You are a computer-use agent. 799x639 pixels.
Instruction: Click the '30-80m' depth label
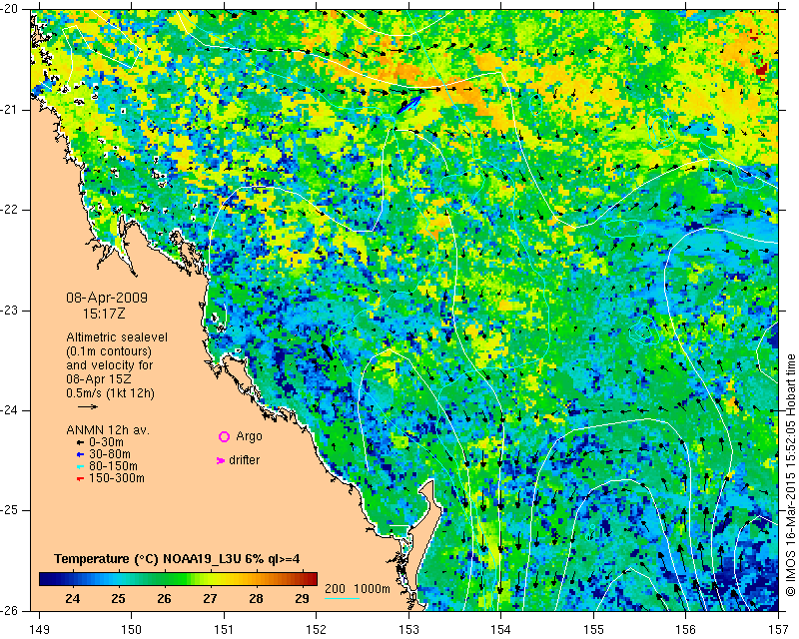pyautogui.click(x=110, y=454)
